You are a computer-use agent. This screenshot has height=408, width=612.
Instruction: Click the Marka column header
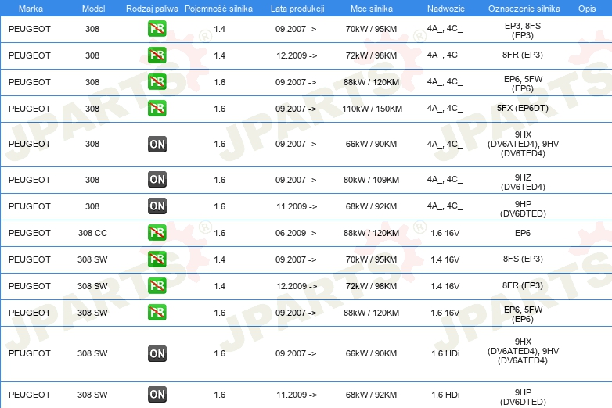pyautogui.click(x=31, y=9)
